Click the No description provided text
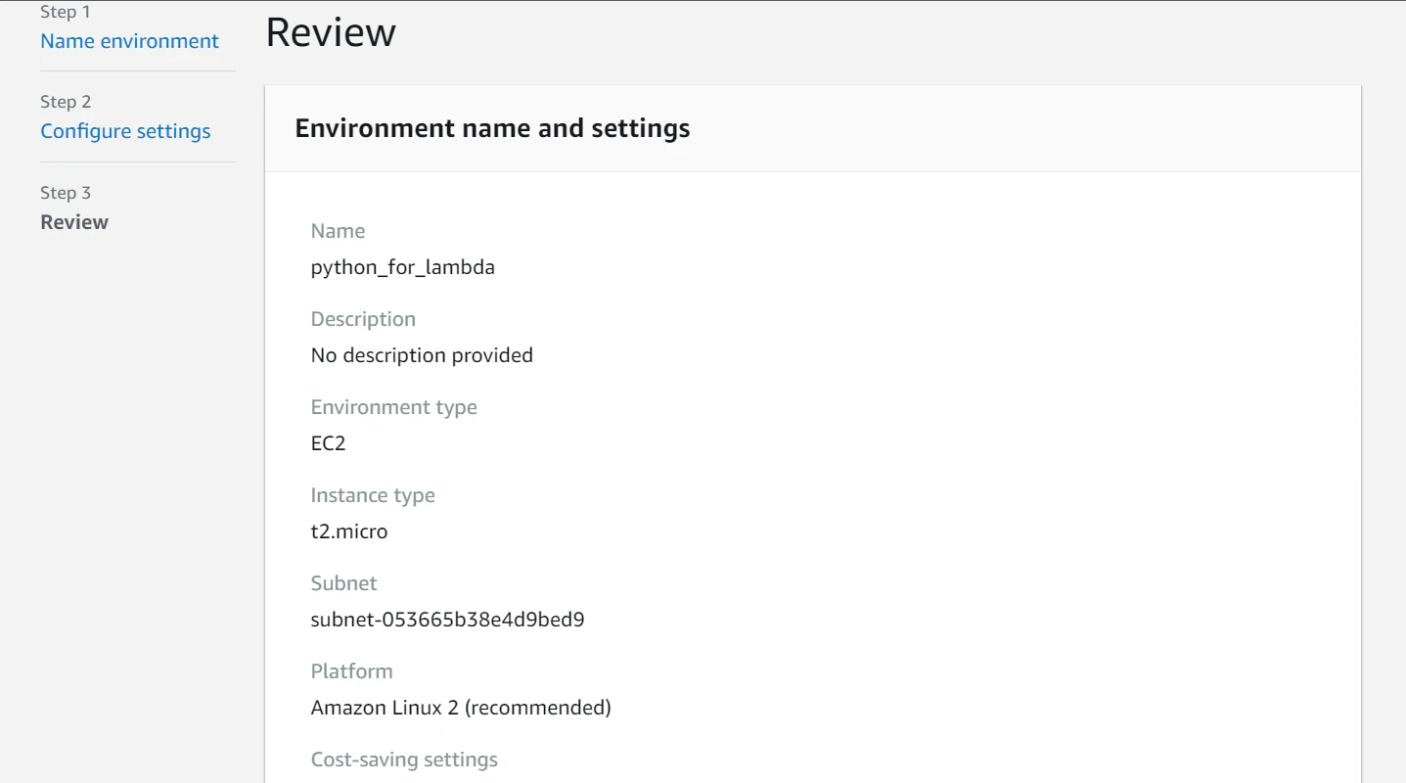 pos(422,355)
